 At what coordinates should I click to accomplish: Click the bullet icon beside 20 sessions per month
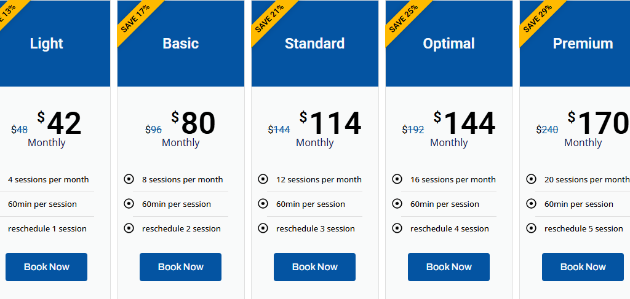tap(531, 179)
